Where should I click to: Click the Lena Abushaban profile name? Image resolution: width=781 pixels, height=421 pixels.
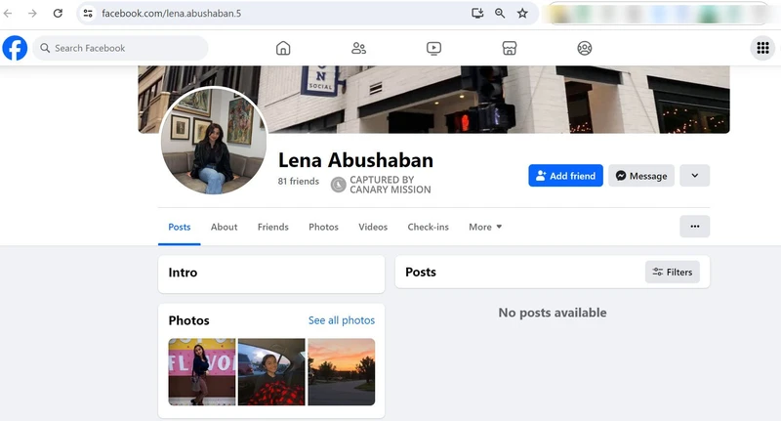[355, 160]
